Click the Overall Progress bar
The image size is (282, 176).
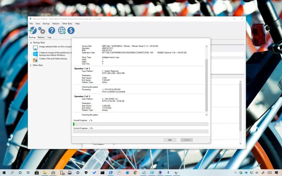[140, 124]
